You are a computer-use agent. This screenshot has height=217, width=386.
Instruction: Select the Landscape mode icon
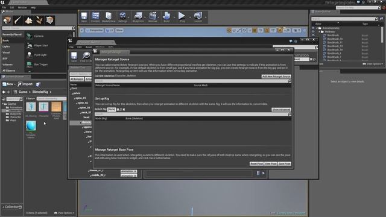(x=28, y=20)
